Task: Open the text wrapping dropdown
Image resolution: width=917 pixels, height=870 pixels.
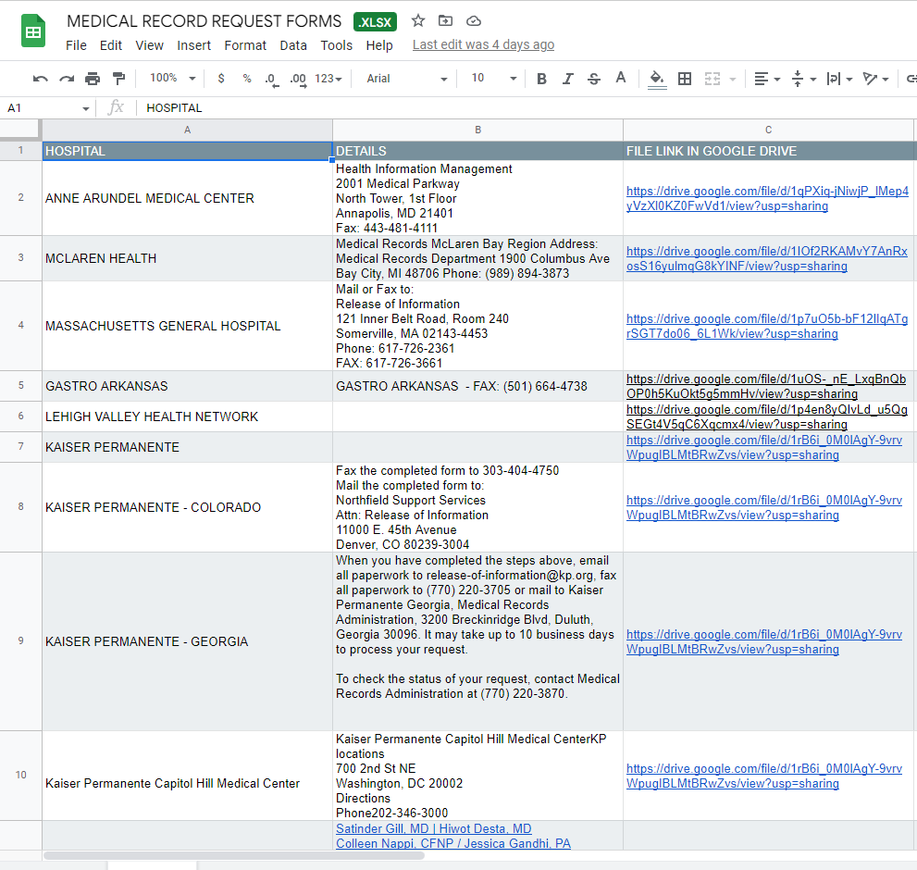Action: click(x=839, y=79)
